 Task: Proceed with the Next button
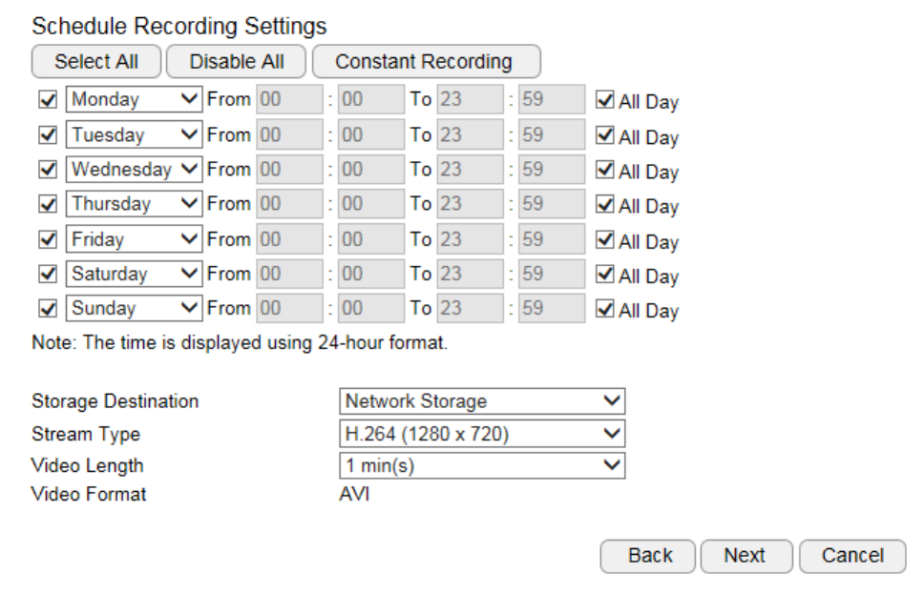745,556
